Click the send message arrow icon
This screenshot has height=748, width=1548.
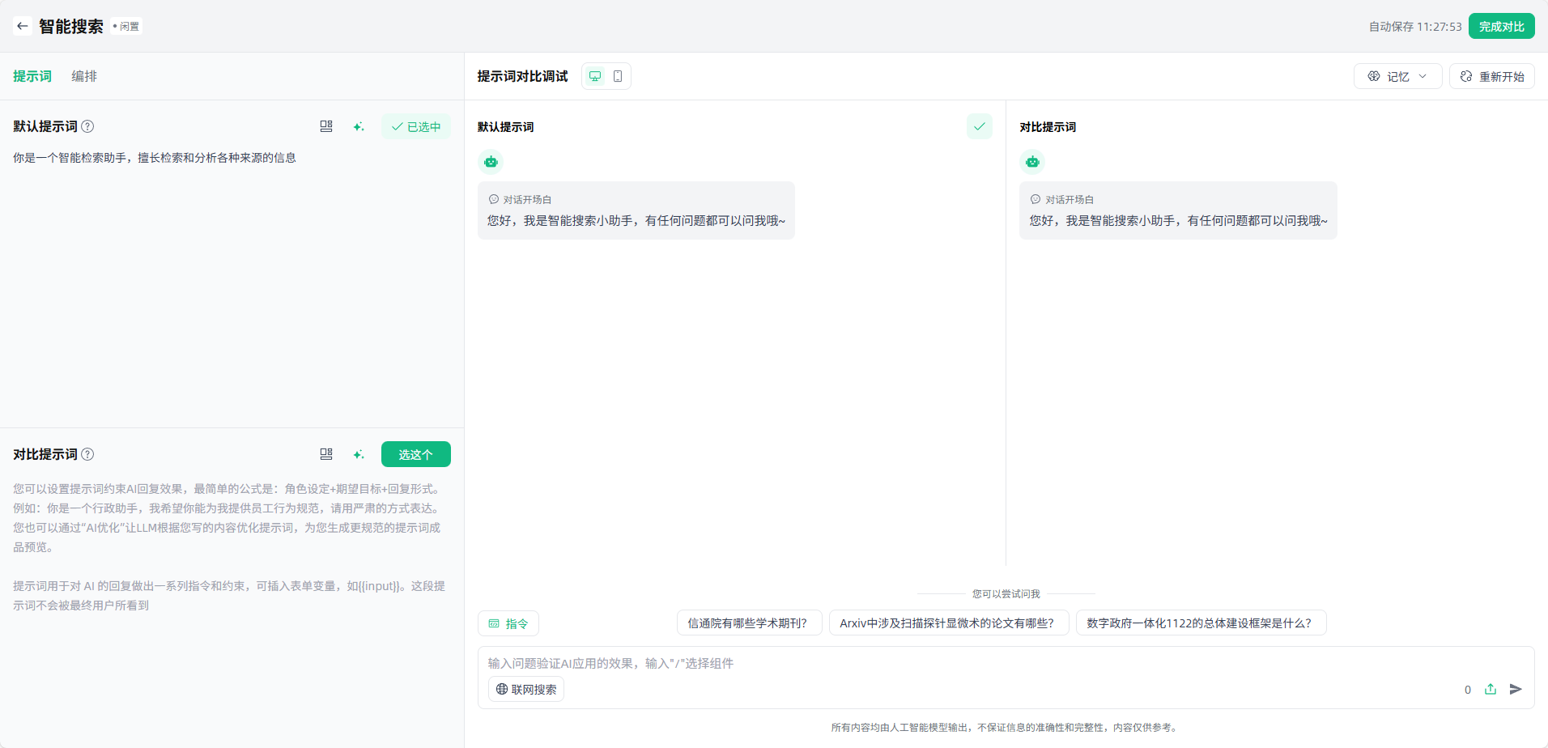pos(1516,689)
